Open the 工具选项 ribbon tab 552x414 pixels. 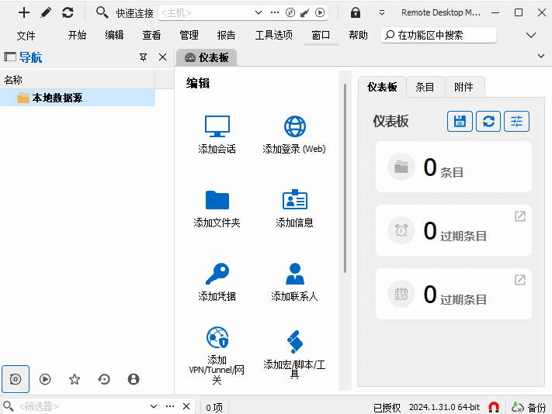coord(273,35)
